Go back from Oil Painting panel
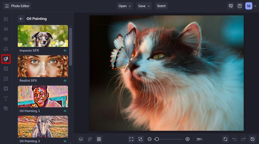This screenshot has width=259, height=144. 21,19
